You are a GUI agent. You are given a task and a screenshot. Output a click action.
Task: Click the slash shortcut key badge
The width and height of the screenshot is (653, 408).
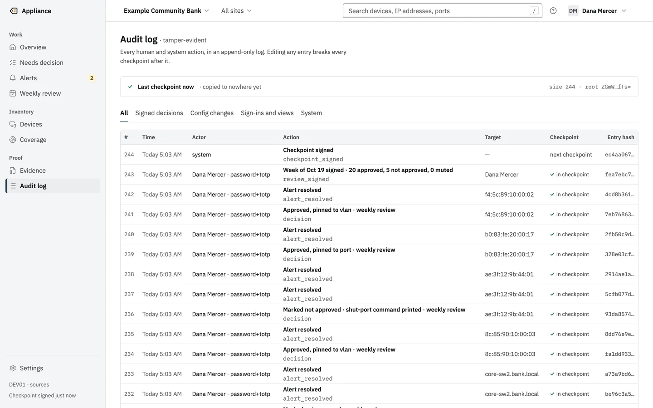534,11
